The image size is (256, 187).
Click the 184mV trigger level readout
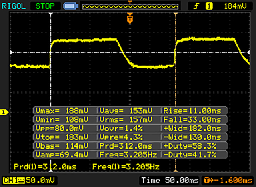pyautogui.click(x=235, y=6)
